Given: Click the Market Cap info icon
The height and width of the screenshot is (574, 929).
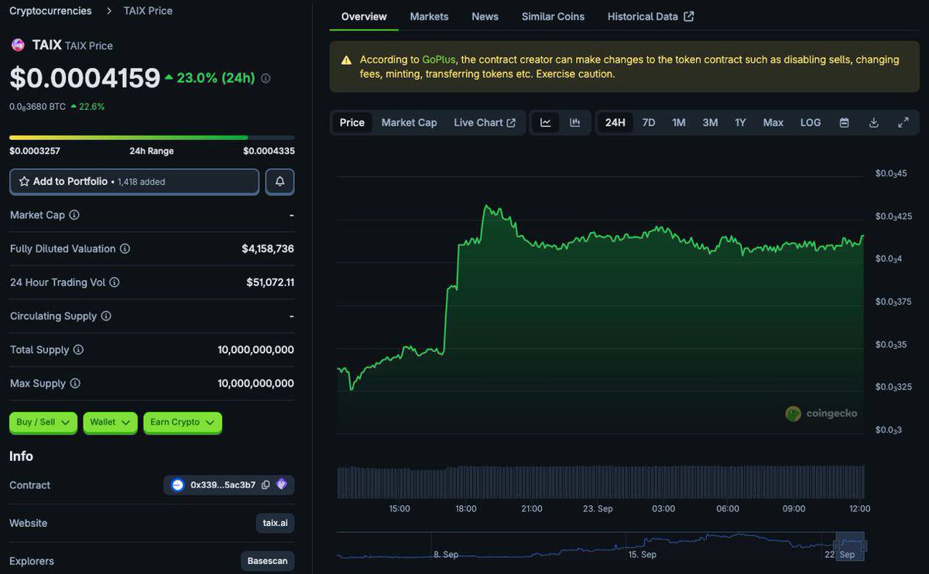Looking at the screenshot, I should click(74, 215).
